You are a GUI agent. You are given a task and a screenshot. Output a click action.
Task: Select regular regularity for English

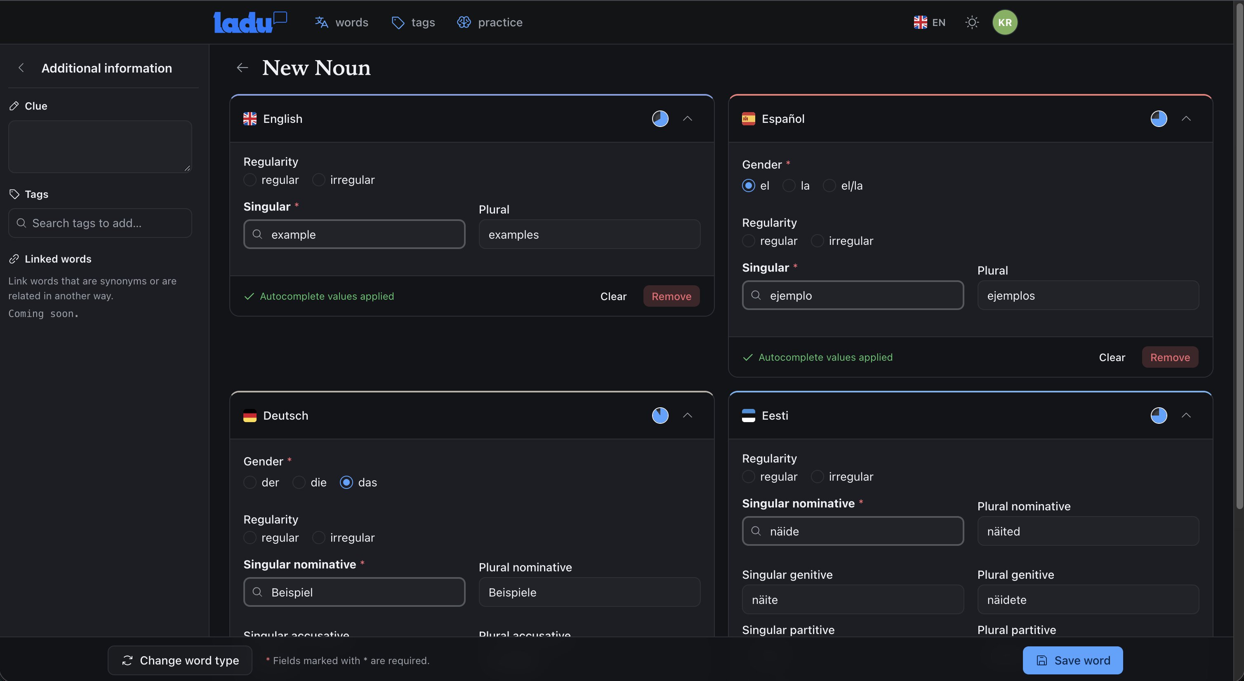pyautogui.click(x=250, y=180)
